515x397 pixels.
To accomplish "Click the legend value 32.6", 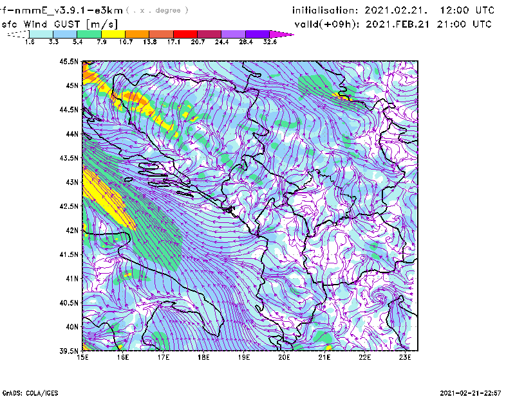I will pos(270,42).
